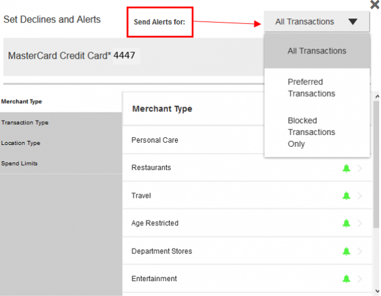The width and height of the screenshot is (381, 296).
Task: Click the vertical scrollbar thumb
Action: point(376,165)
